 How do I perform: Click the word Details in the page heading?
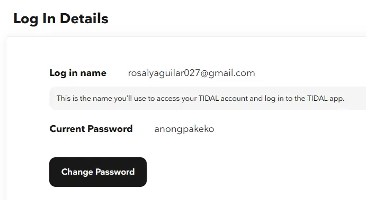pos(84,18)
